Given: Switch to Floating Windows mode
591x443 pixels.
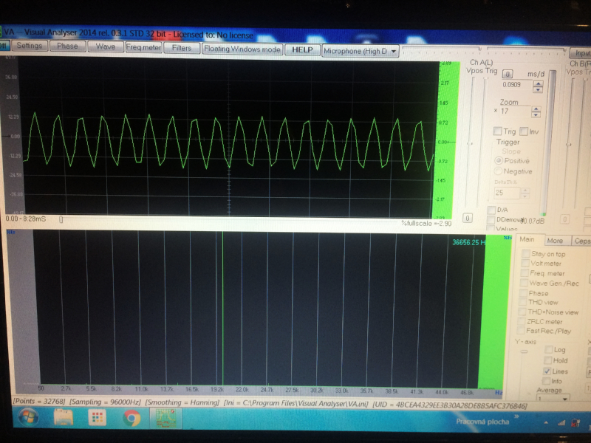Looking at the screenshot, I should coord(242,49).
